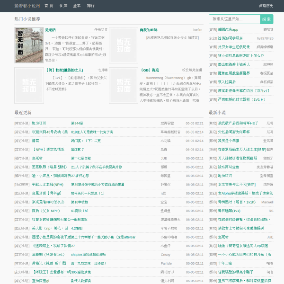This screenshot has height=284, width=284.
Task: Open 阅读历史 reading history
Action: point(266,6)
